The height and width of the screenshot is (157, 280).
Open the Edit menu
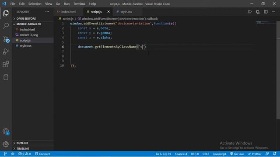22,4
